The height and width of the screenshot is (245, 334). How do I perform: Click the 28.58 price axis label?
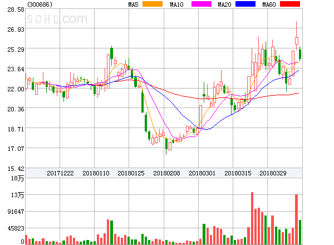[x=16, y=9]
